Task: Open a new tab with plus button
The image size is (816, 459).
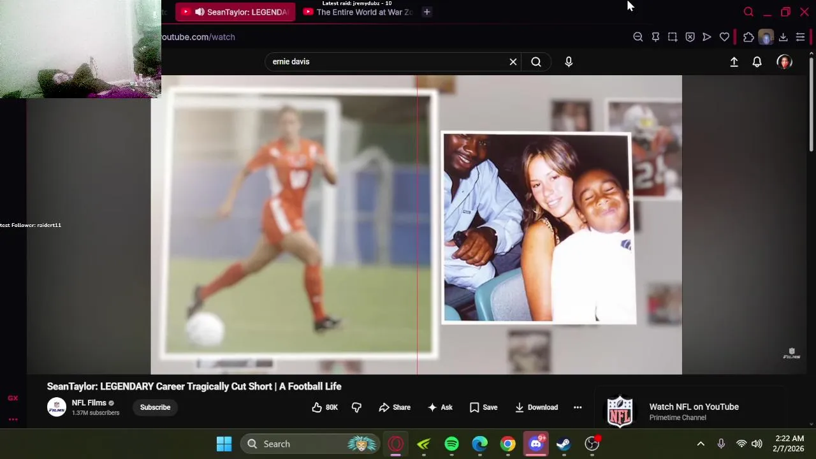Action: [x=427, y=12]
